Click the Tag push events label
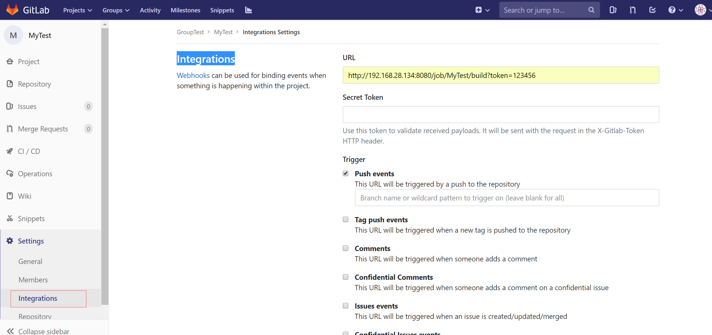712x335 pixels. [x=381, y=220]
